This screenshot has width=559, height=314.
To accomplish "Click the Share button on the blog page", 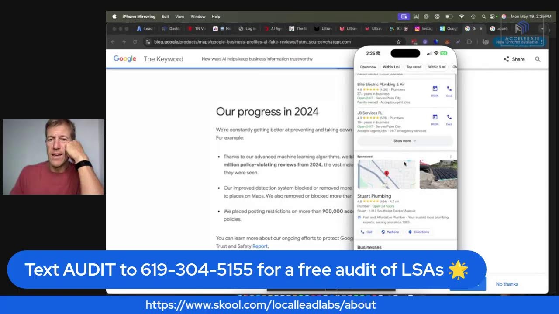I will pyautogui.click(x=514, y=59).
